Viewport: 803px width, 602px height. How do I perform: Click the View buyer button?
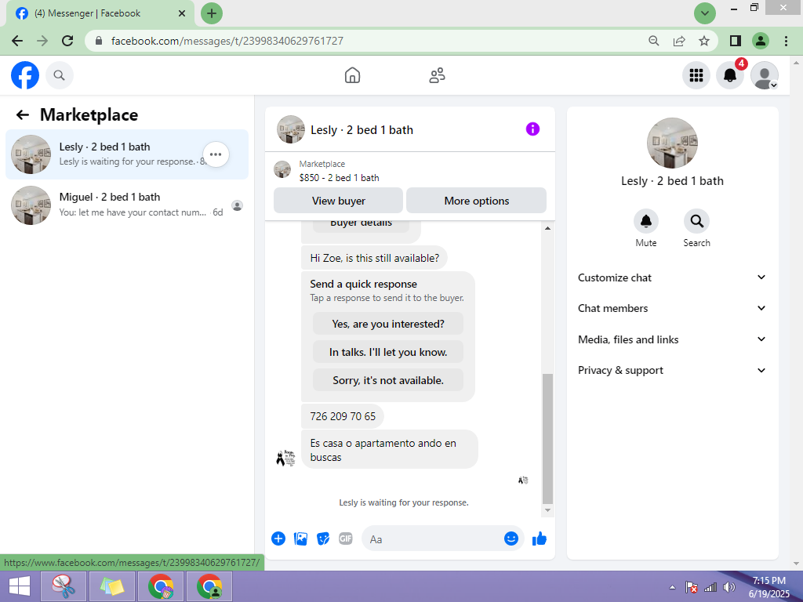(x=339, y=201)
